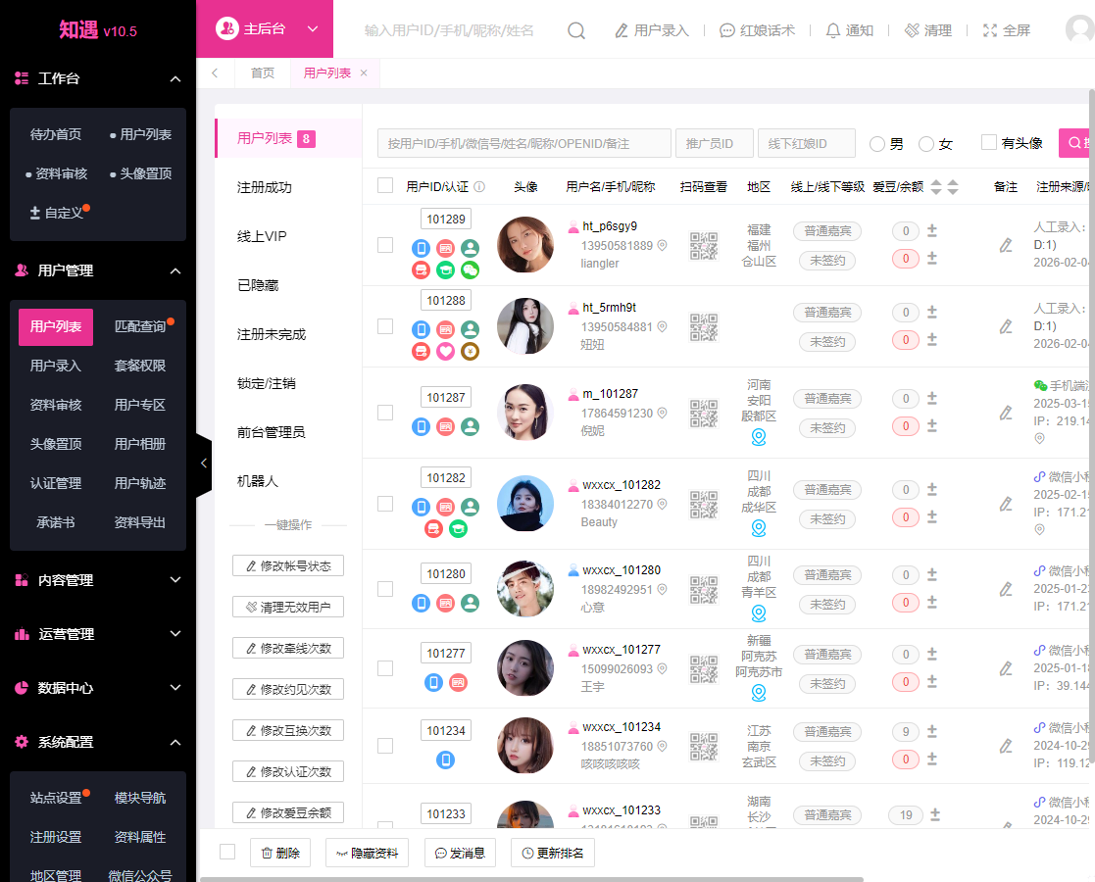Click map location pin for user wxxcx_101282
The width and height of the screenshot is (1095, 882).
[758, 528]
